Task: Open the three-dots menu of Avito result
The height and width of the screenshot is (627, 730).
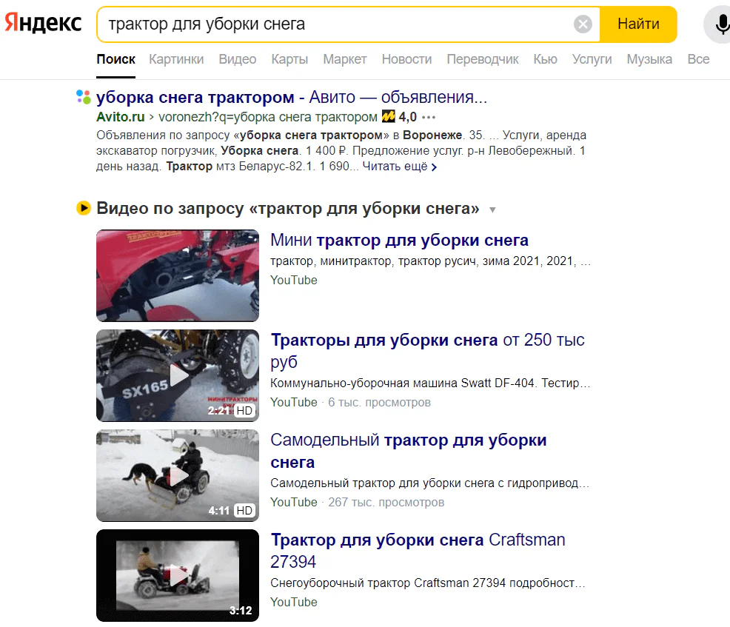Action: (429, 117)
